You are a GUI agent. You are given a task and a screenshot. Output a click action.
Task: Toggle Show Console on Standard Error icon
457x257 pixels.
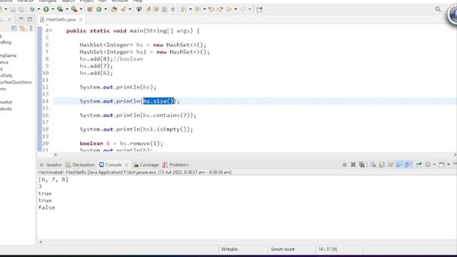coord(408,165)
